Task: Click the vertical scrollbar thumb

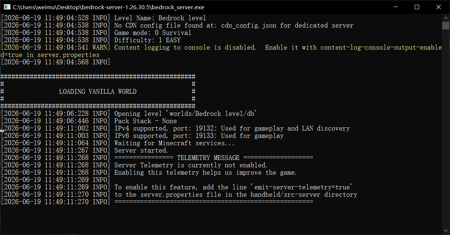Action: click(x=446, y=25)
